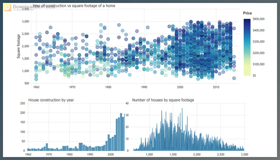Click the '2010' x-axis label of scatter plot
The height and width of the screenshot is (160, 280).
(x=216, y=87)
